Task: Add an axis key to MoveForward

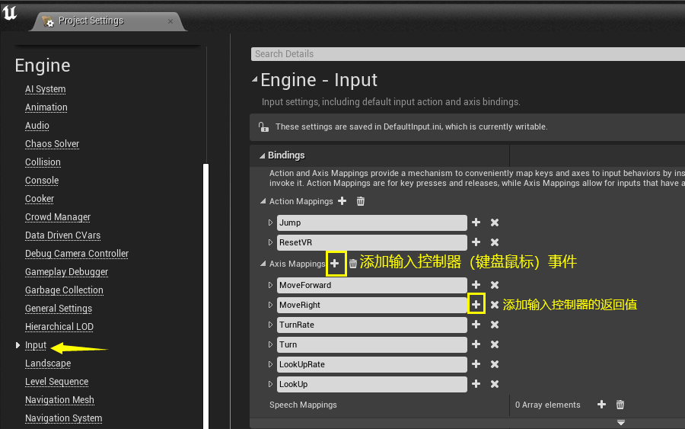Action: 476,285
